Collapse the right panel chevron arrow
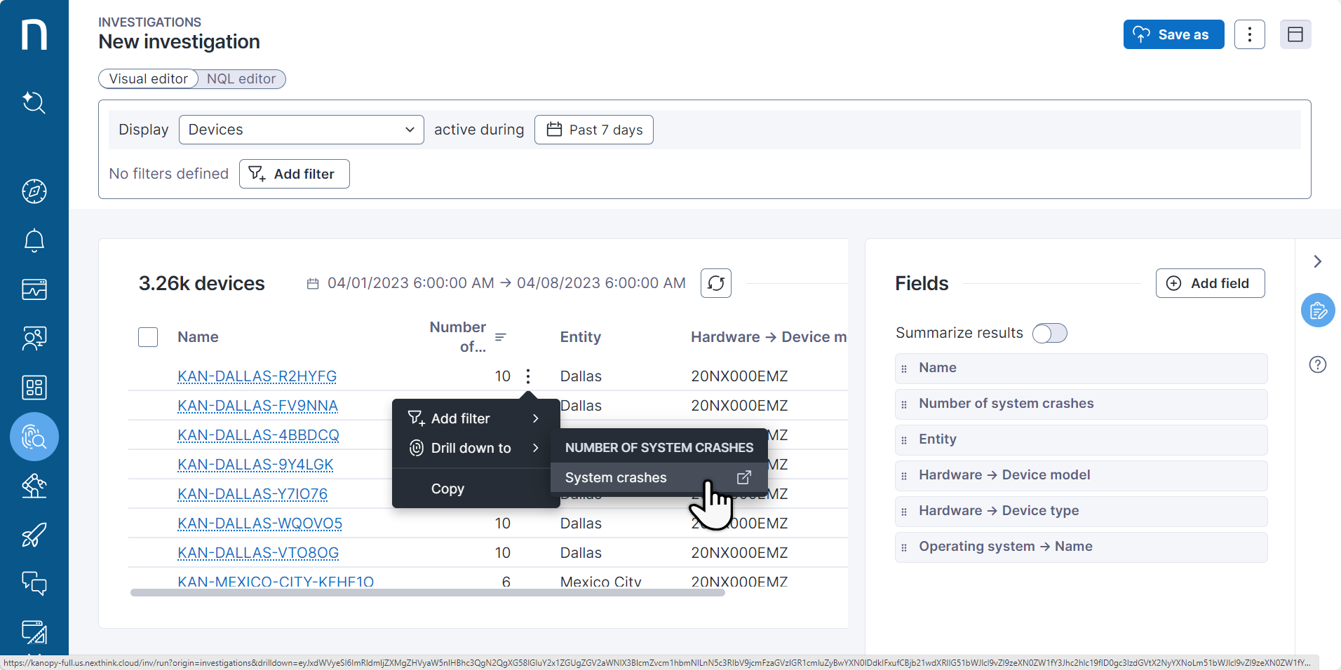1341x670 pixels. click(1317, 261)
